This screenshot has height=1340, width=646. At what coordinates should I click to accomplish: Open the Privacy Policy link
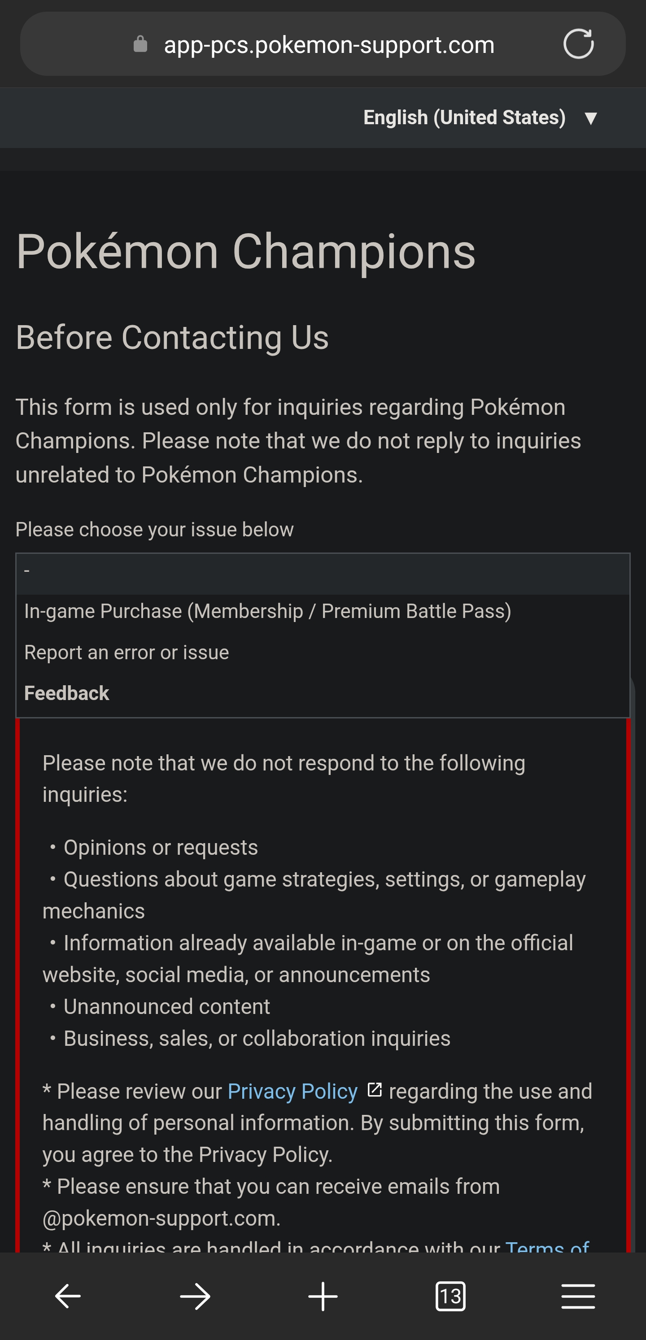coord(292,1092)
